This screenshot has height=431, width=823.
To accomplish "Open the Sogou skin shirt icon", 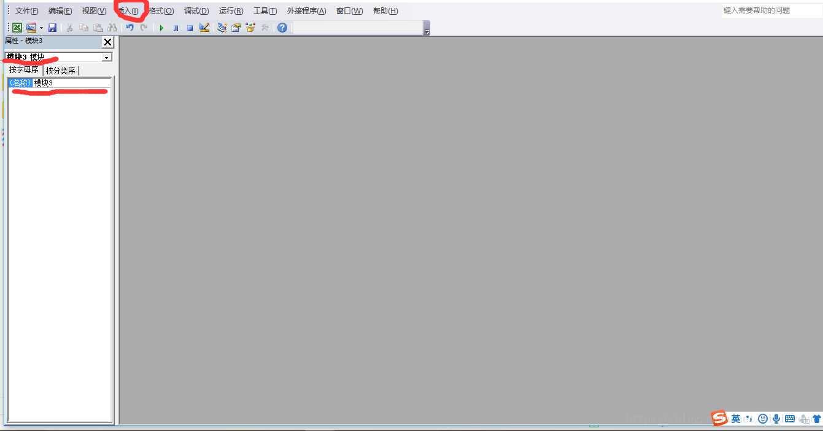I will click(816, 419).
